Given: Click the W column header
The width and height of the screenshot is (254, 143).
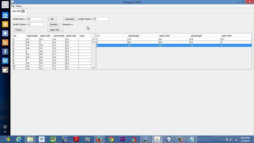Looking at the screenshot, I should tap(112, 36).
